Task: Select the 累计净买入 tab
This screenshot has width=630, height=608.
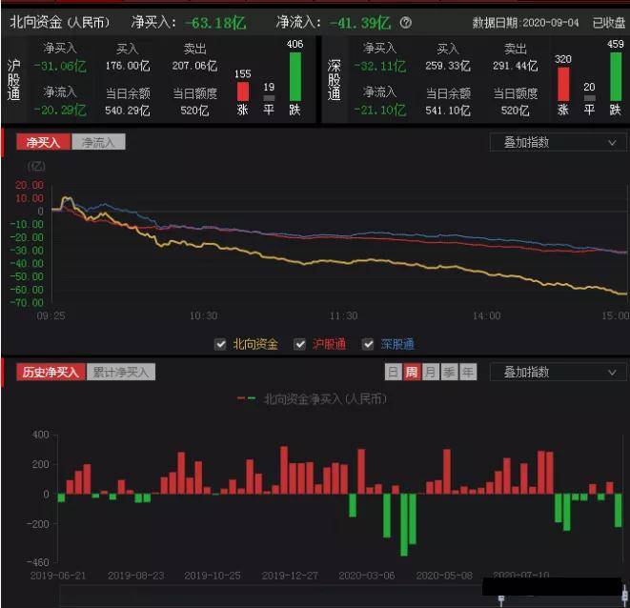Action: (x=121, y=373)
